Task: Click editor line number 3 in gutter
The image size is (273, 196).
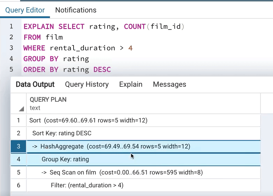Action: (11, 48)
